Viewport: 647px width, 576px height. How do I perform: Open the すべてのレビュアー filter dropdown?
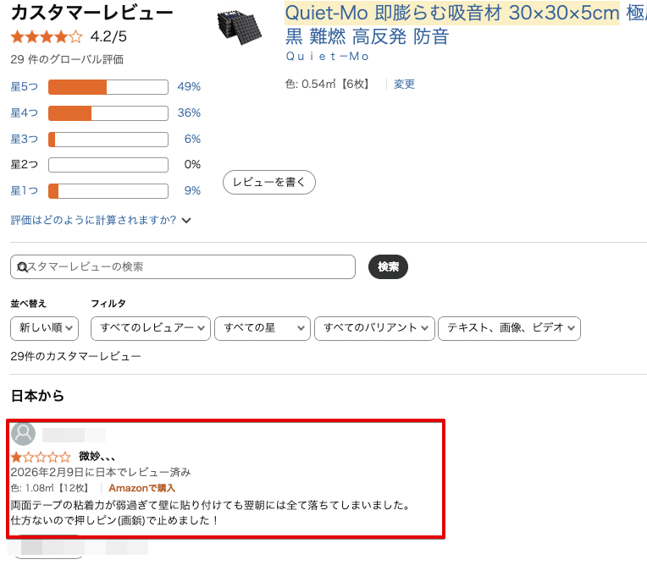(151, 328)
